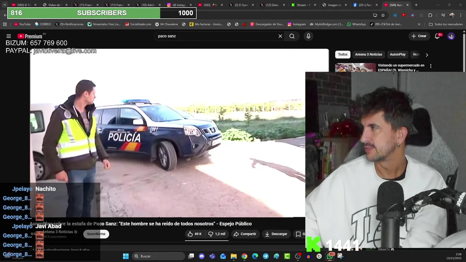Open the Chrome three-dot menu
The image size is (466, 262).
(461, 15)
